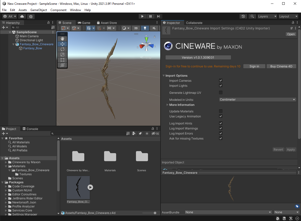Switch to the Console tab

(30, 129)
